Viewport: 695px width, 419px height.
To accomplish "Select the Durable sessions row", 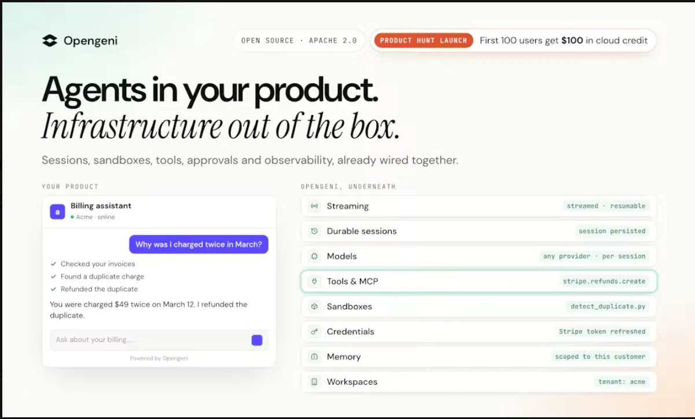I will [x=479, y=231].
